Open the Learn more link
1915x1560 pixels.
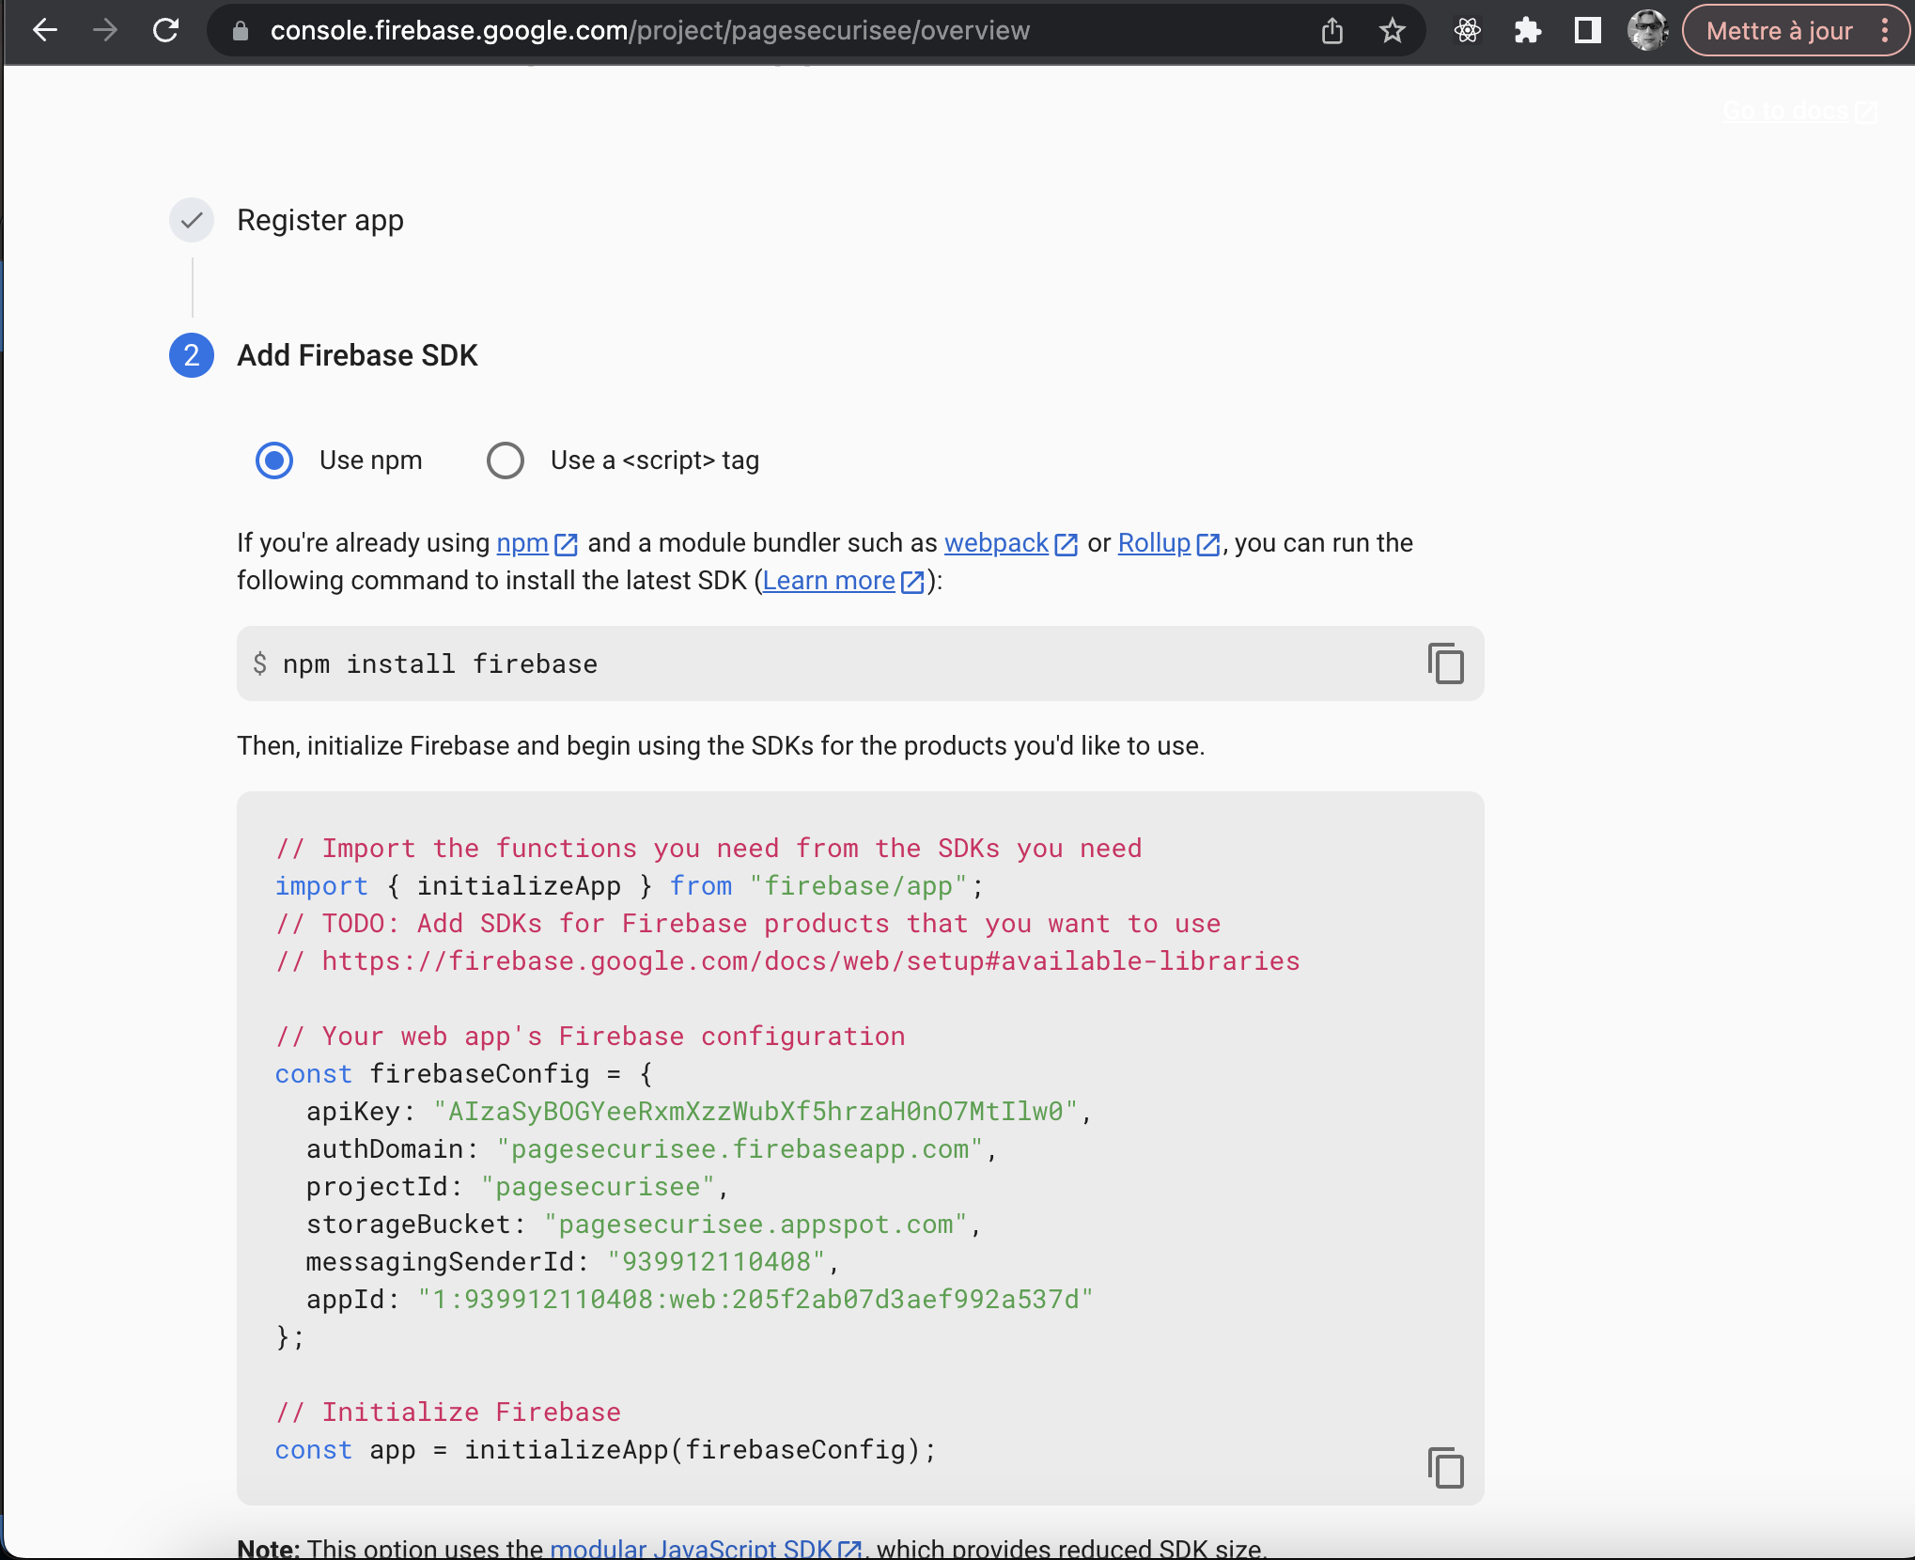(x=829, y=581)
